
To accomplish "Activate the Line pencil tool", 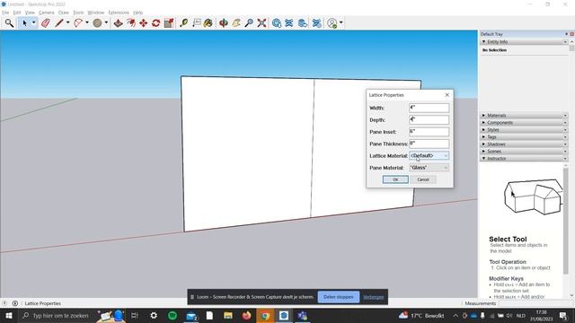I will coord(59,23).
